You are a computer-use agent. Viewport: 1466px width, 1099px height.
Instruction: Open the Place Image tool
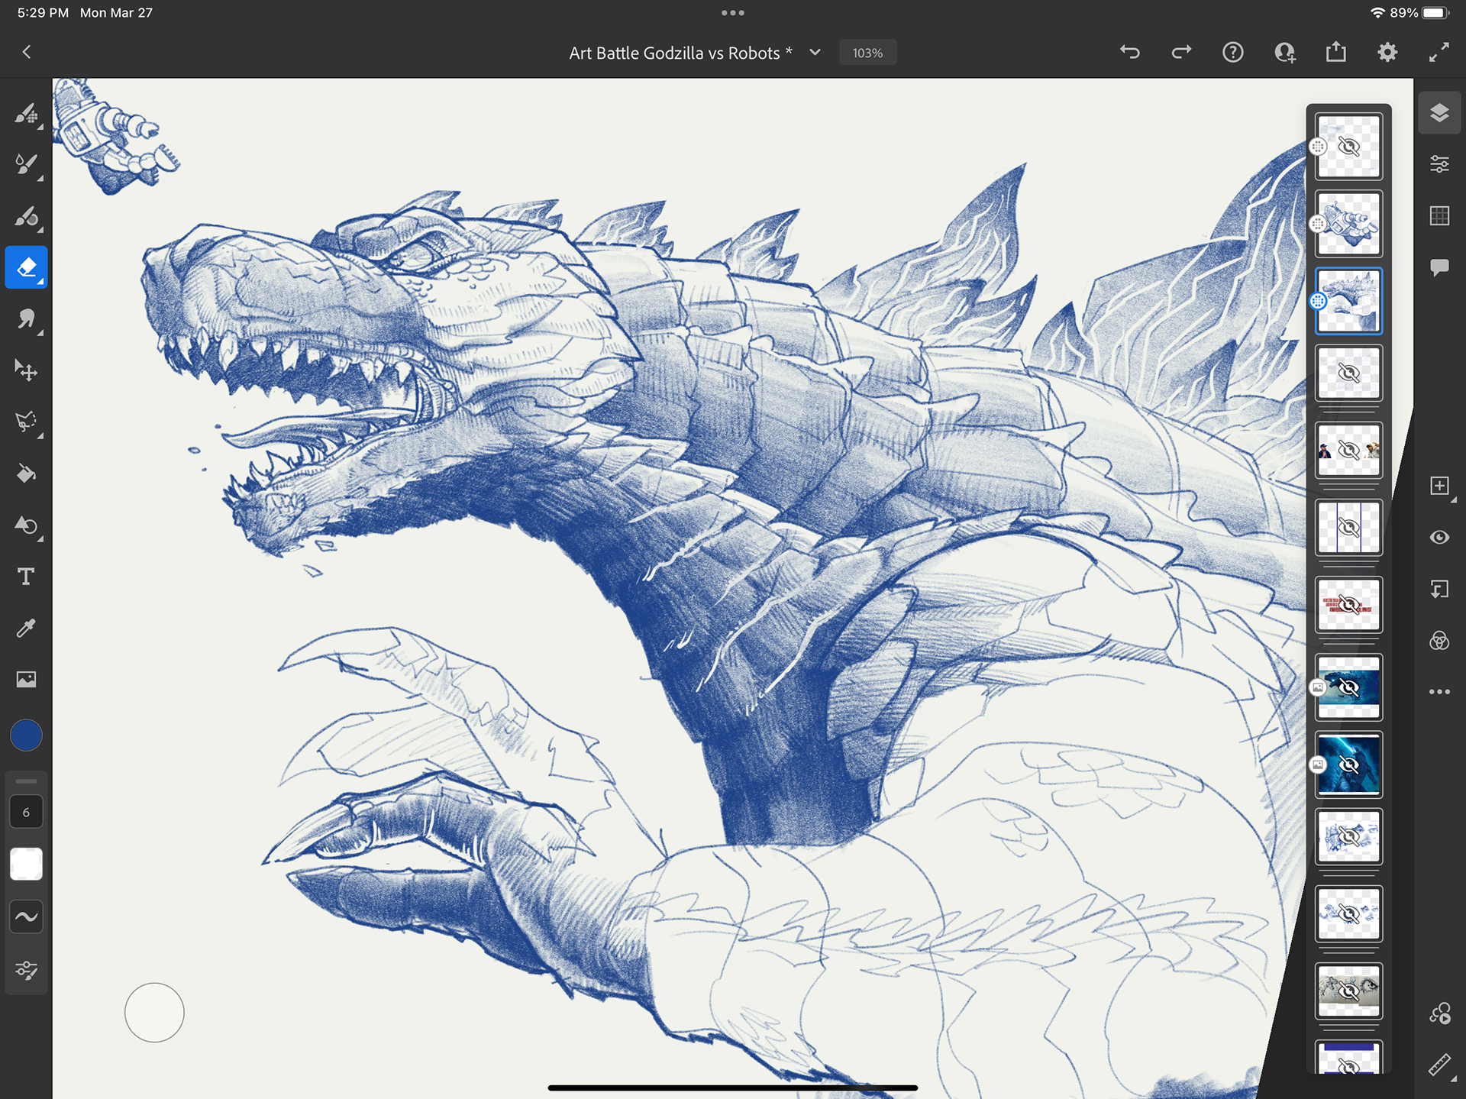26,679
